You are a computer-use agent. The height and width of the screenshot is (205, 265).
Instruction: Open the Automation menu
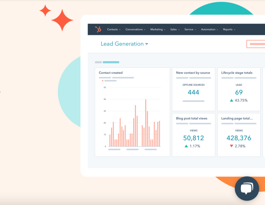coord(209,30)
